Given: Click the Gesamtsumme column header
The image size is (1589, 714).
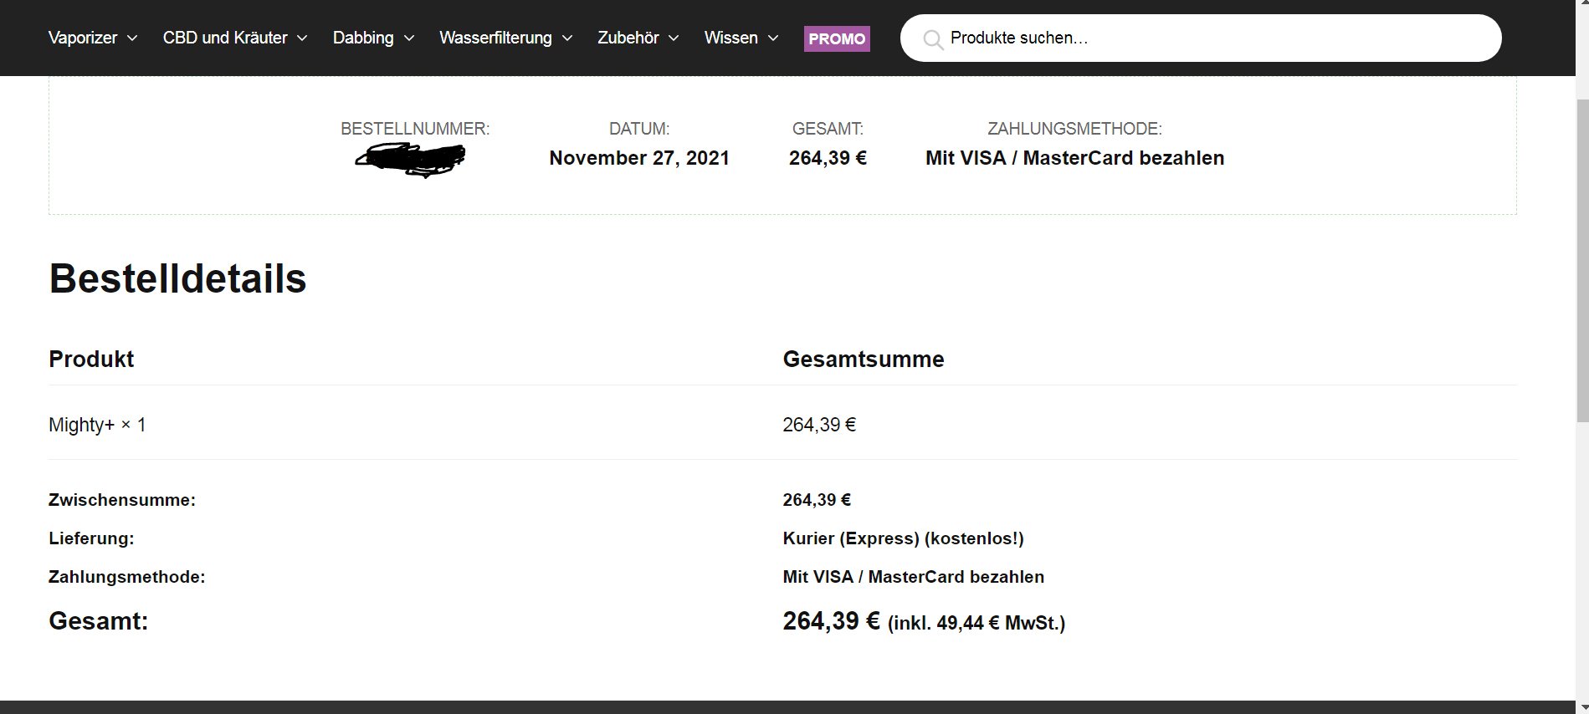Looking at the screenshot, I should pos(863,359).
